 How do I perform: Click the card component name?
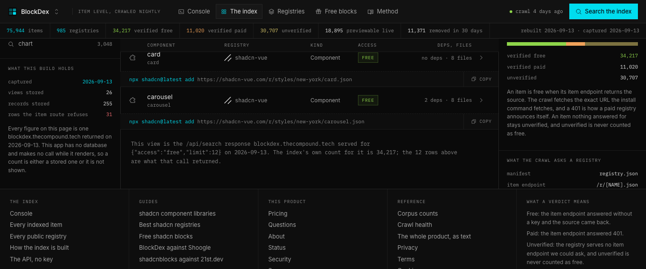point(153,54)
